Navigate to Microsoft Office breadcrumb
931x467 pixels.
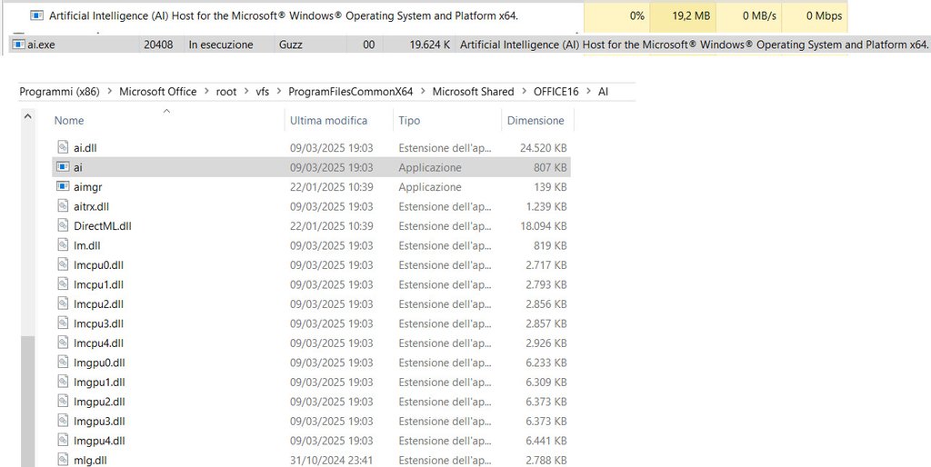[158, 92]
